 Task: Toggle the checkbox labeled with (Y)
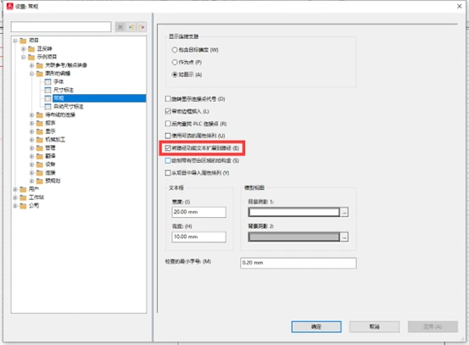point(168,173)
